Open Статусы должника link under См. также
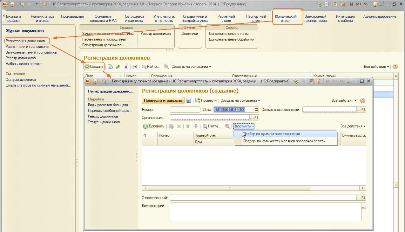The image size is (405, 232). click(21, 80)
